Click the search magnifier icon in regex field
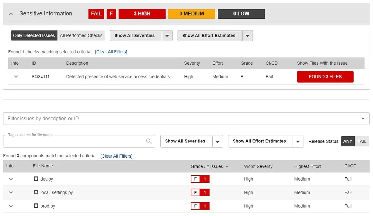Viewport: 373px width, 216px height. pyautogui.click(x=149, y=141)
